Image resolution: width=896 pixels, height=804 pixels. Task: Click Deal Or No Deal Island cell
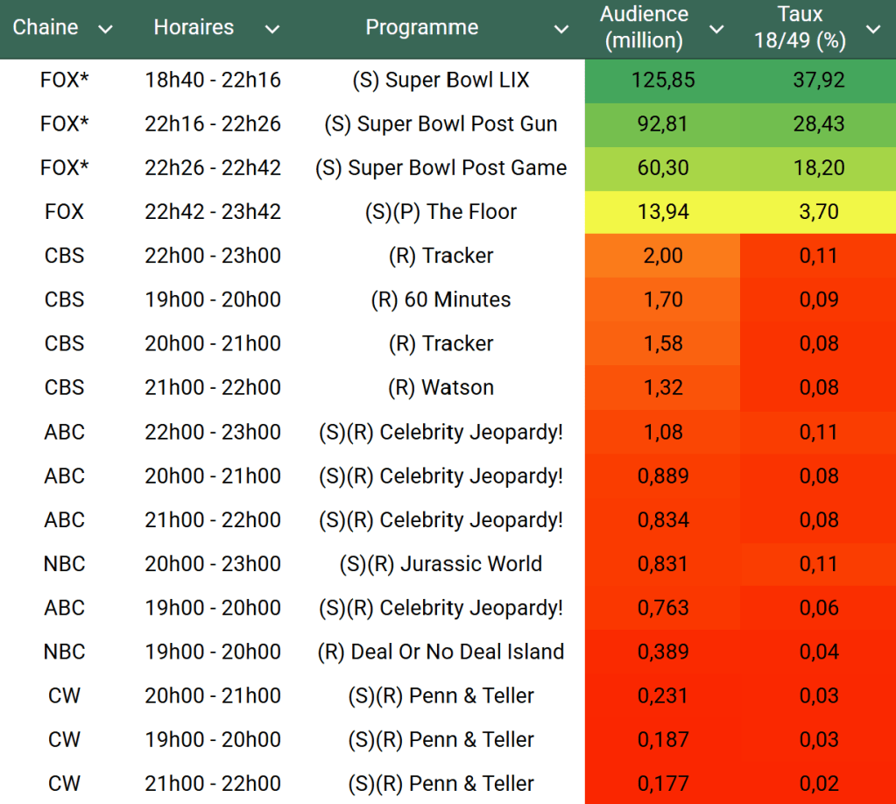tap(441, 652)
